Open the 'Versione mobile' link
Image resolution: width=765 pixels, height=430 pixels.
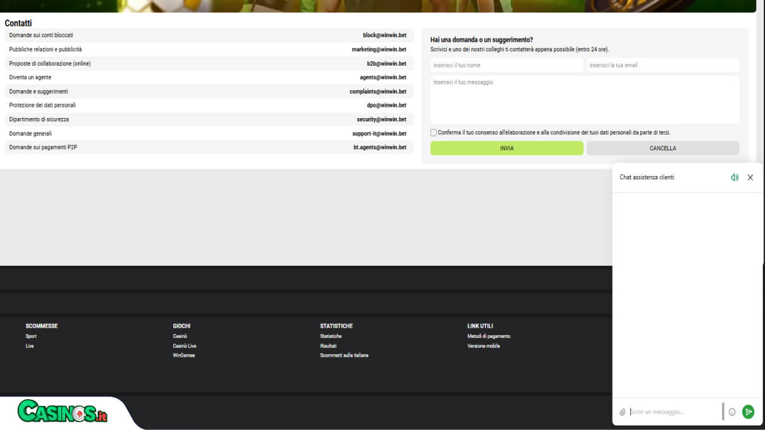coord(484,346)
